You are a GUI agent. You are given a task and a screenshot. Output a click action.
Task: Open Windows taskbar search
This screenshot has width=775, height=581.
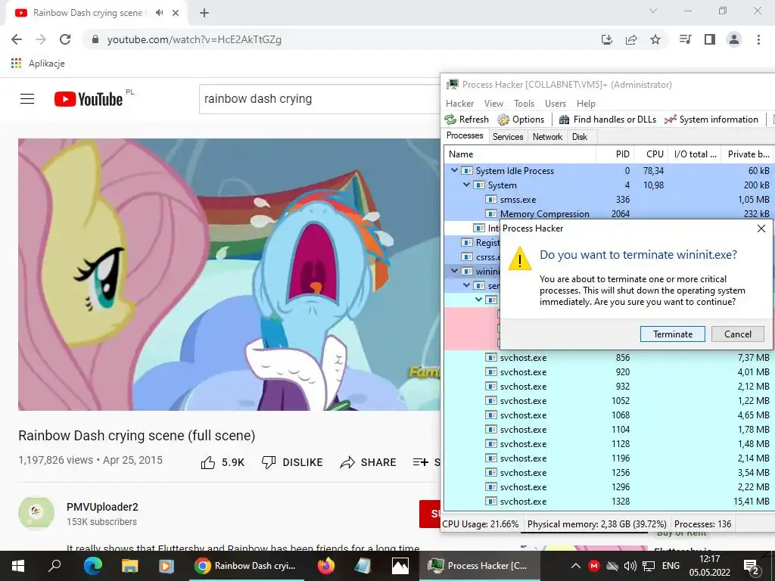tap(54, 566)
